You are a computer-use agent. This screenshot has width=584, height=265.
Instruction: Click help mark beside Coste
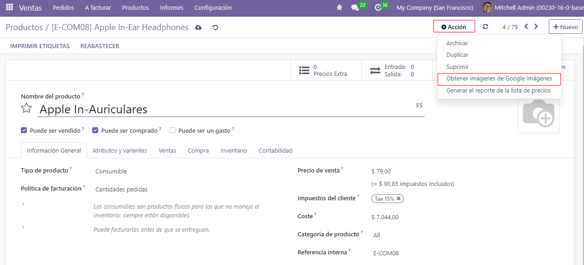(315, 215)
